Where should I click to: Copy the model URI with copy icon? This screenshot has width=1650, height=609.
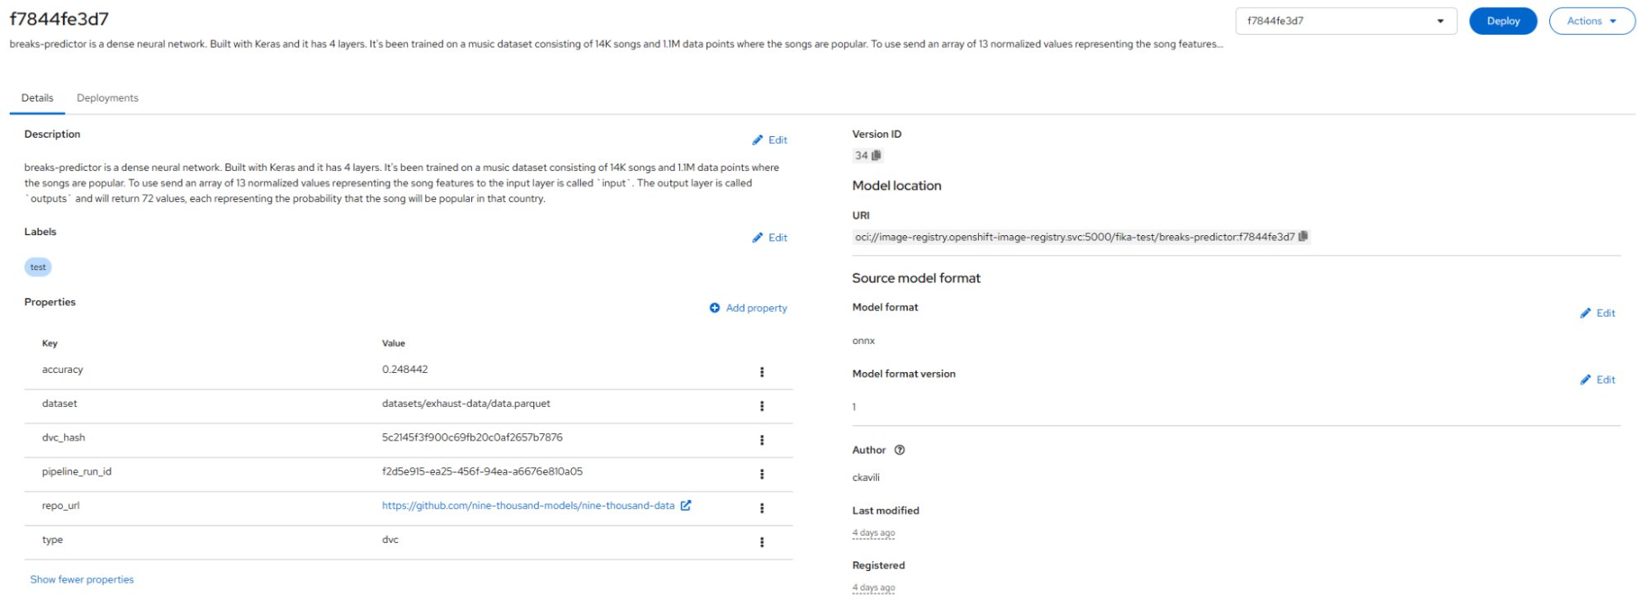pyautogui.click(x=1303, y=237)
